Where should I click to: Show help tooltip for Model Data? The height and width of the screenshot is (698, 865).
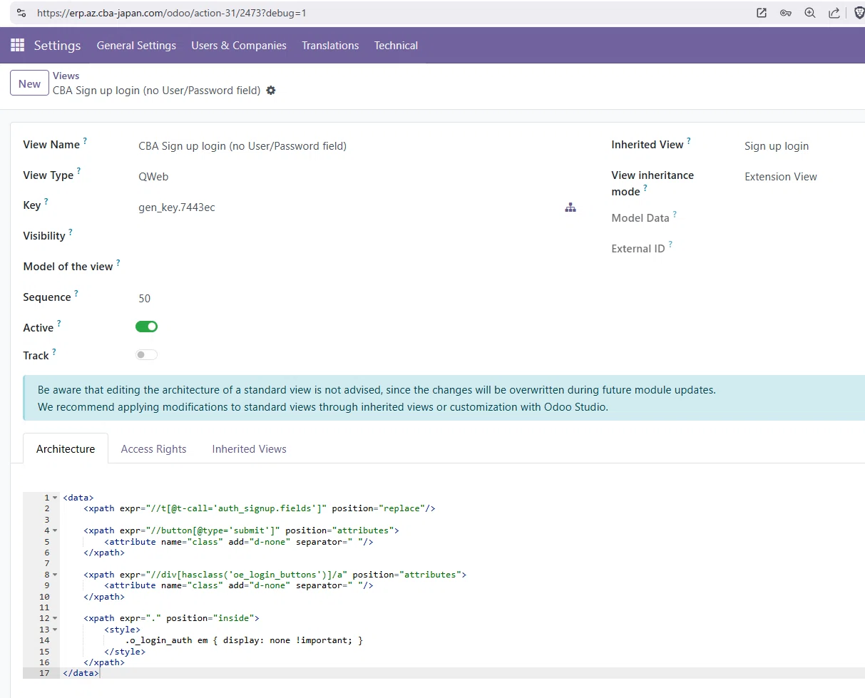[x=675, y=215]
